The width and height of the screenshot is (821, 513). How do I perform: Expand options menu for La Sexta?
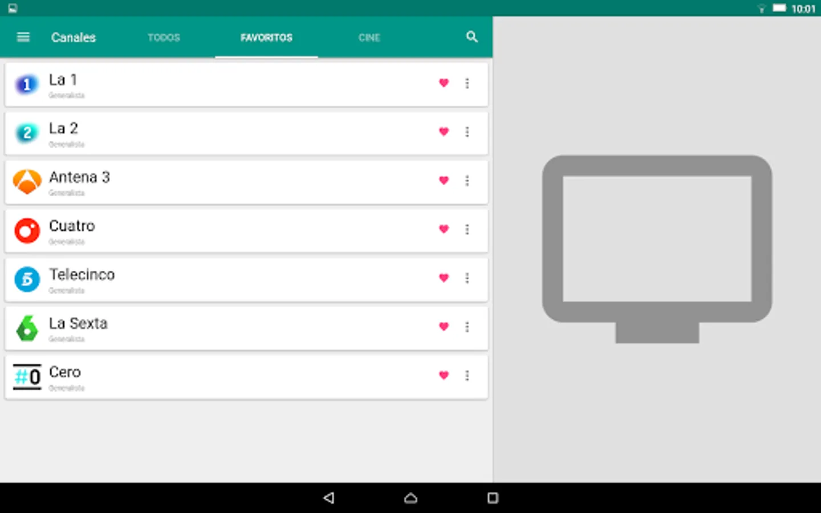(467, 327)
